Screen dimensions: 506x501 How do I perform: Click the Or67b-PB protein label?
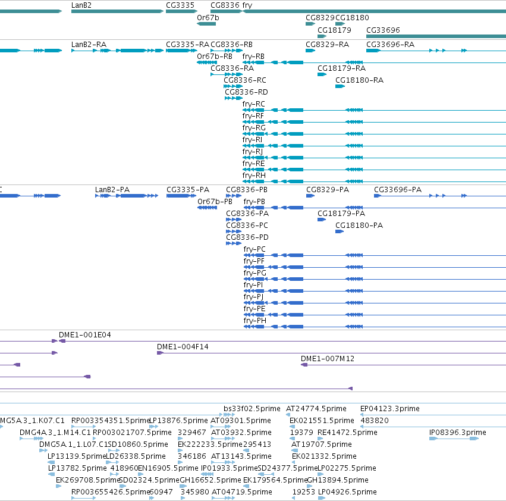click(x=215, y=202)
